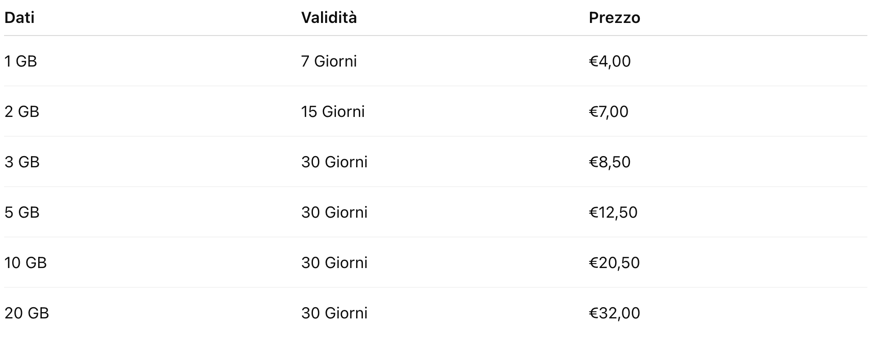Select the €20,50 price
The image size is (875, 340).
click(x=614, y=263)
